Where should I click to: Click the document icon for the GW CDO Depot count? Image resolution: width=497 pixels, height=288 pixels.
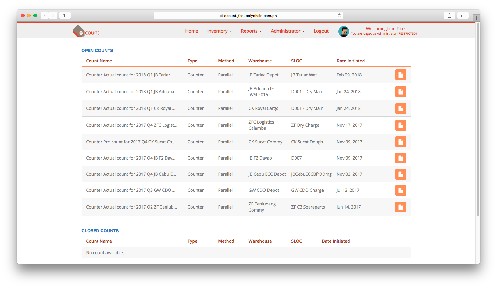coord(401,190)
